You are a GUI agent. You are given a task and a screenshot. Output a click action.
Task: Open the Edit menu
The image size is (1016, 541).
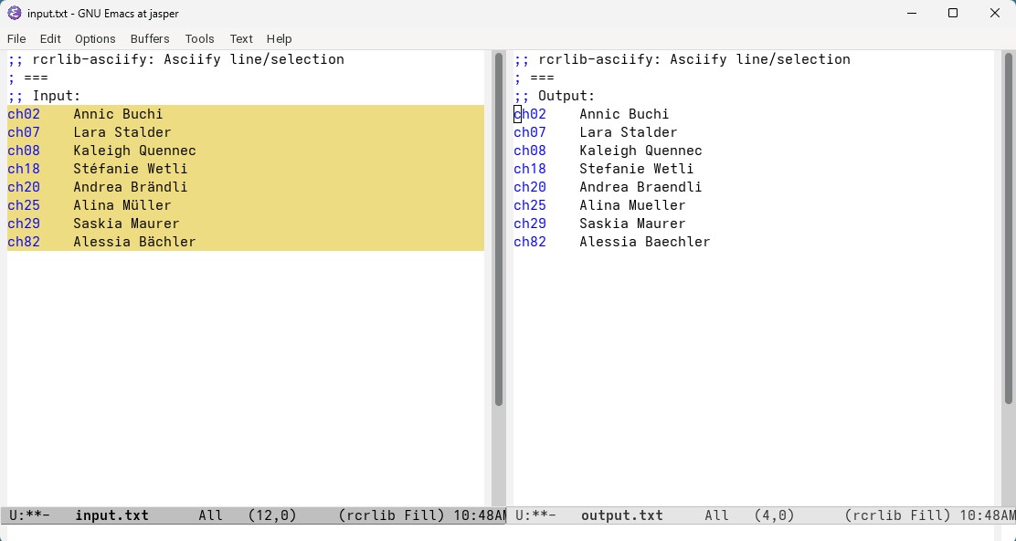50,39
